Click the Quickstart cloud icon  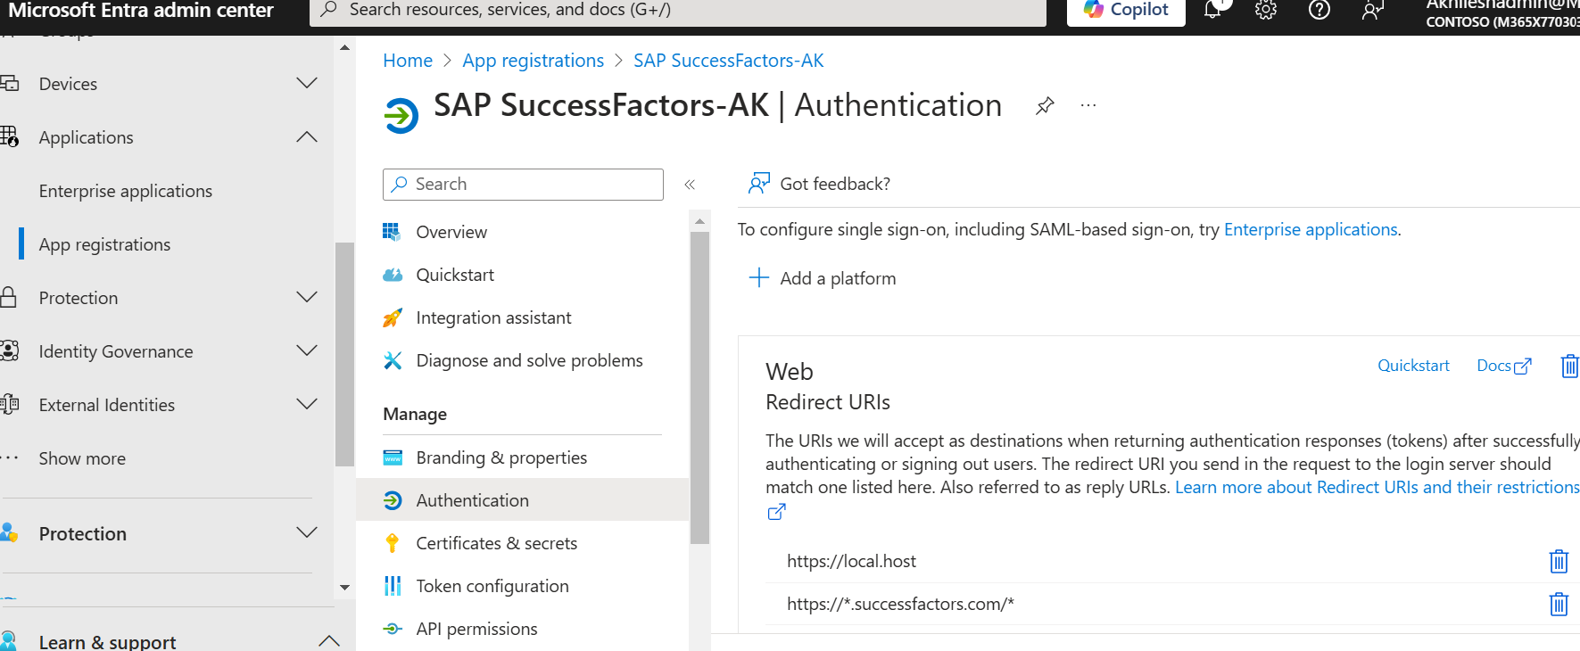coord(392,275)
